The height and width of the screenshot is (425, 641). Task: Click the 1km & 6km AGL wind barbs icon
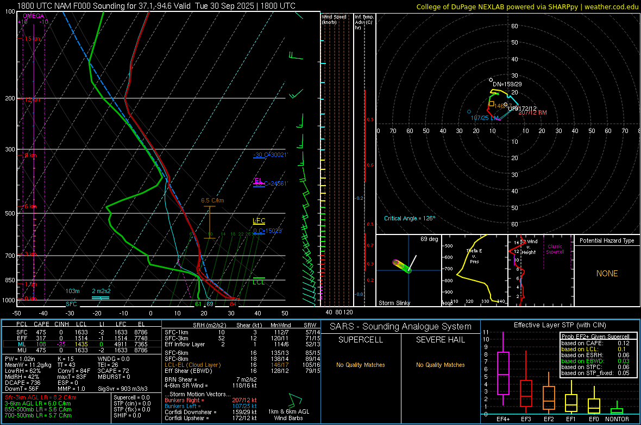pyautogui.click(x=294, y=400)
